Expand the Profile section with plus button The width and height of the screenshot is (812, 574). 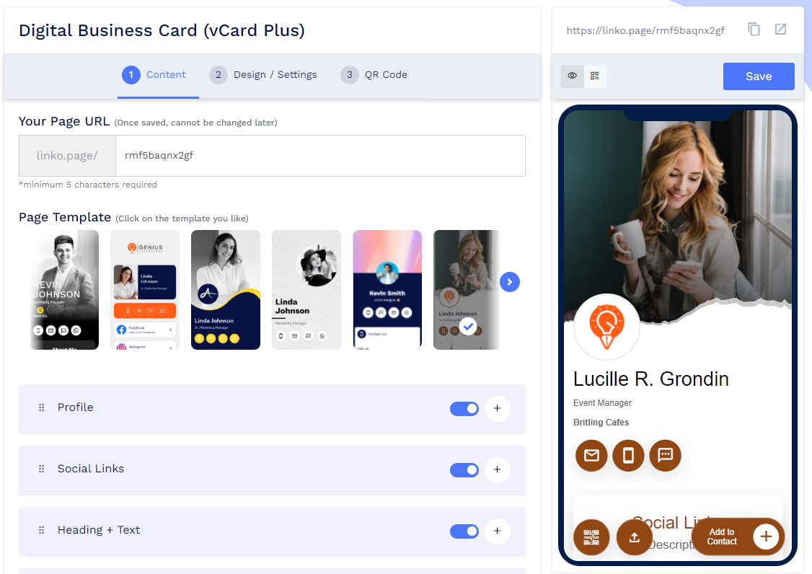tap(497, 409)
